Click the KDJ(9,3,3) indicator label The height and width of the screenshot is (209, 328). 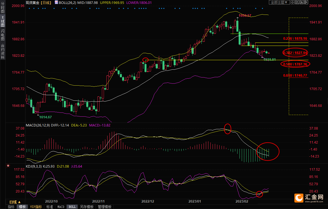[34, 166]
